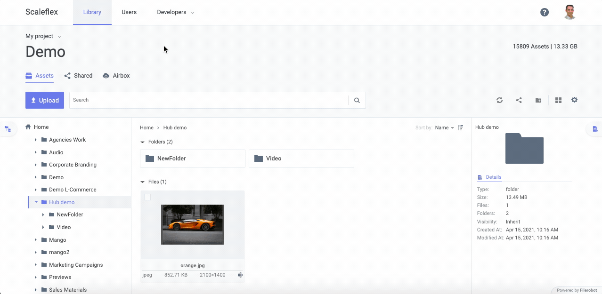Click inside the Search field
This screenshot has height=294, width=602.
click(x=209, y=100)
